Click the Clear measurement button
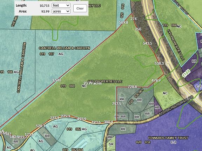The height and width of the screenshot is (151, 202). (x=80, y=8)
